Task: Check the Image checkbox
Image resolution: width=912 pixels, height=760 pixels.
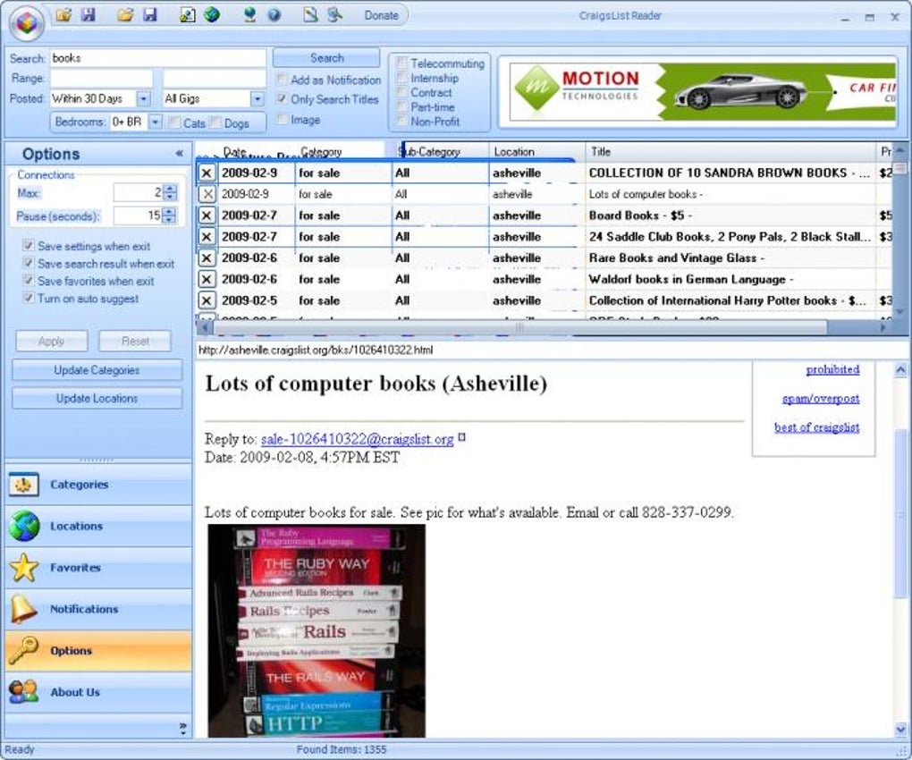Action: pos(282,119)
